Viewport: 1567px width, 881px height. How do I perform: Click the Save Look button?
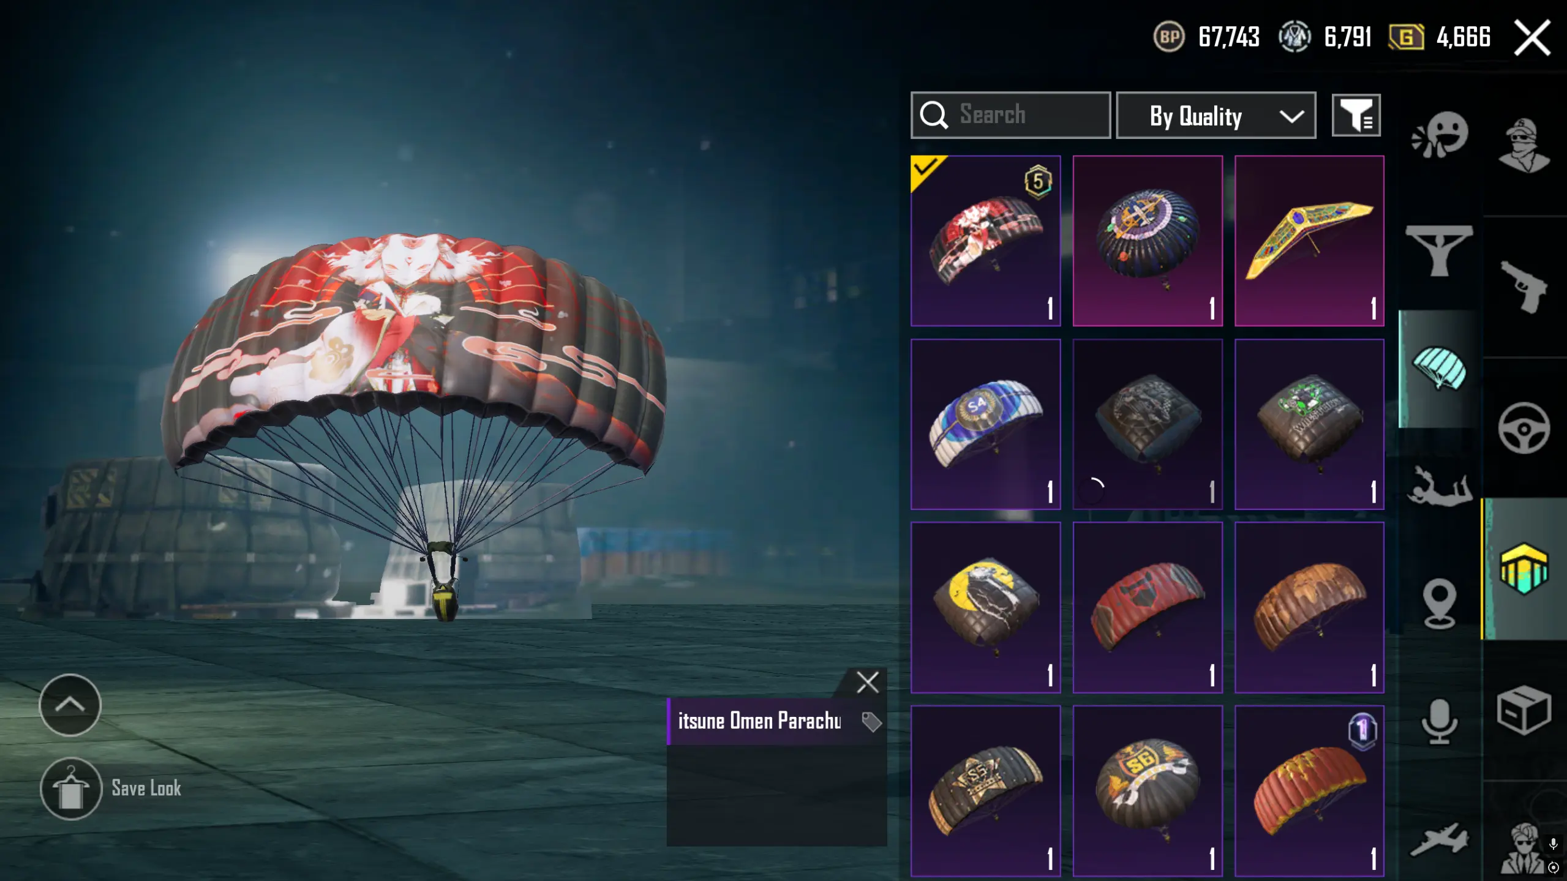[111, 789]
